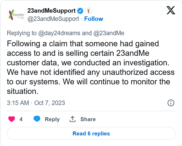Like the tweet with the heart icon
Screen dimensions: 182x146
coord(12,119)
